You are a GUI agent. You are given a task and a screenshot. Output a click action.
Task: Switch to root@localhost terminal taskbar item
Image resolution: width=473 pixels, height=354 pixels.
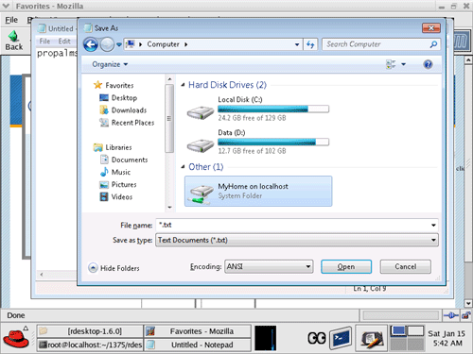tap(90, 345)
